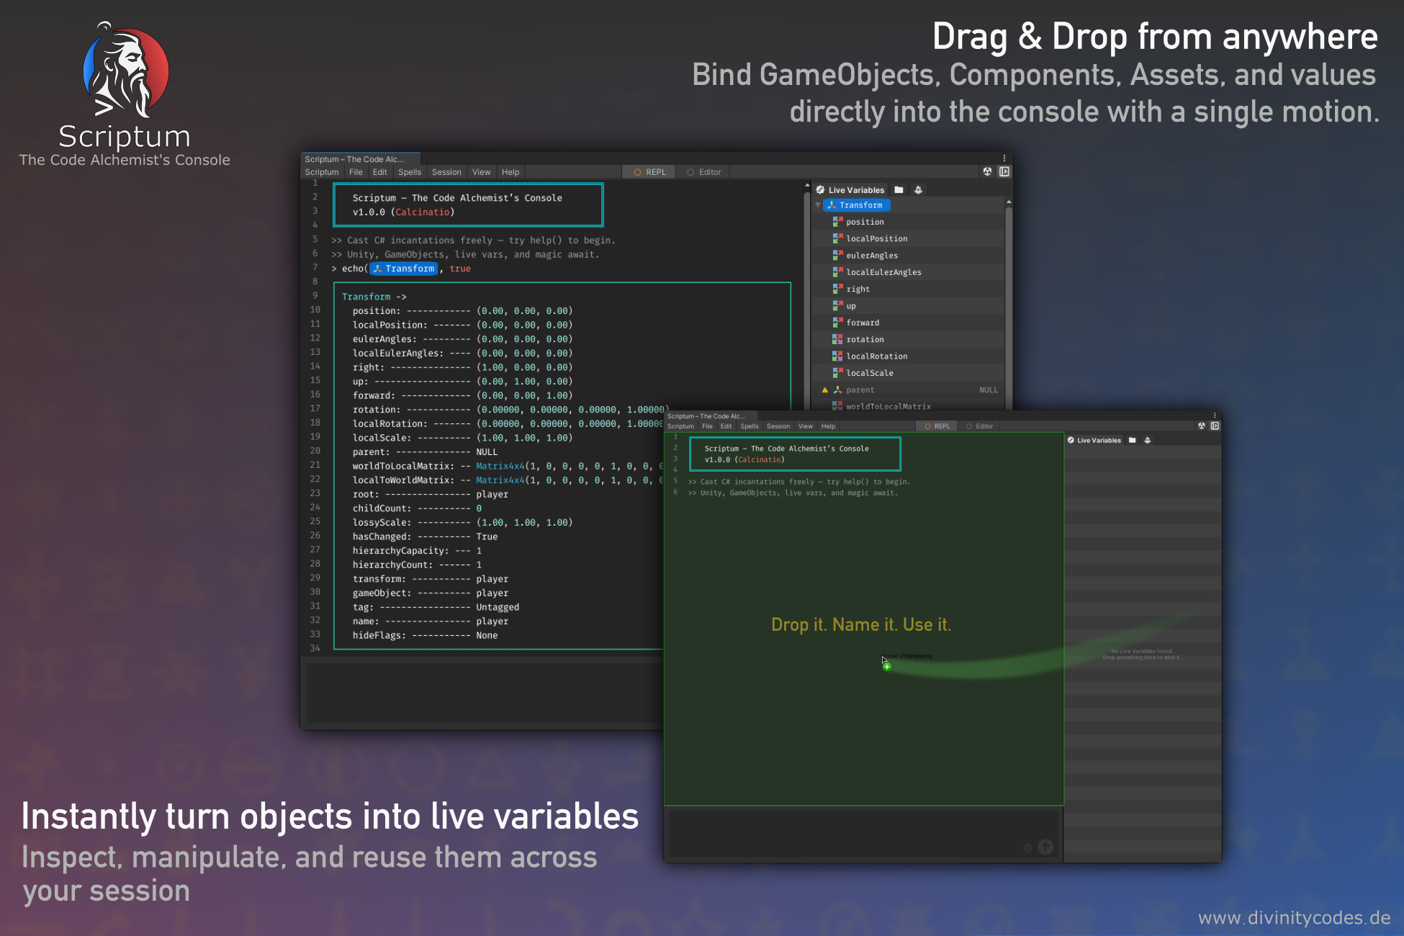
Task: Open Session menu in back window
Action: [446, 172]
